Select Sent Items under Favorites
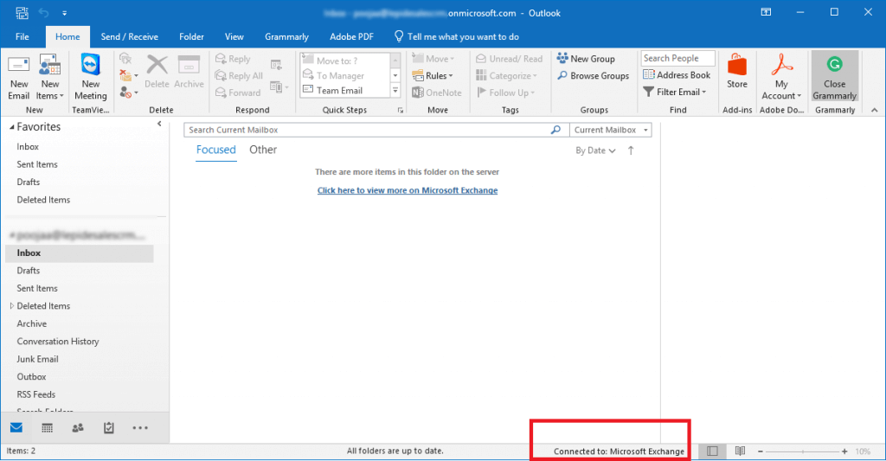 click(x=37, y=164)
